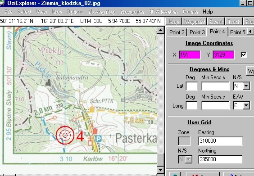Click the Salamandra label on the map
Screen dimensions: 254x176
[x=72, y=78]
